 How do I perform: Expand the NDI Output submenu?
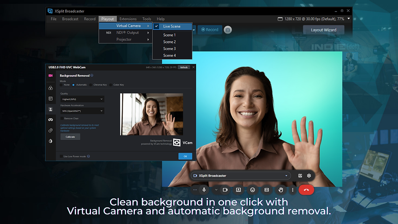click(125, 33)
